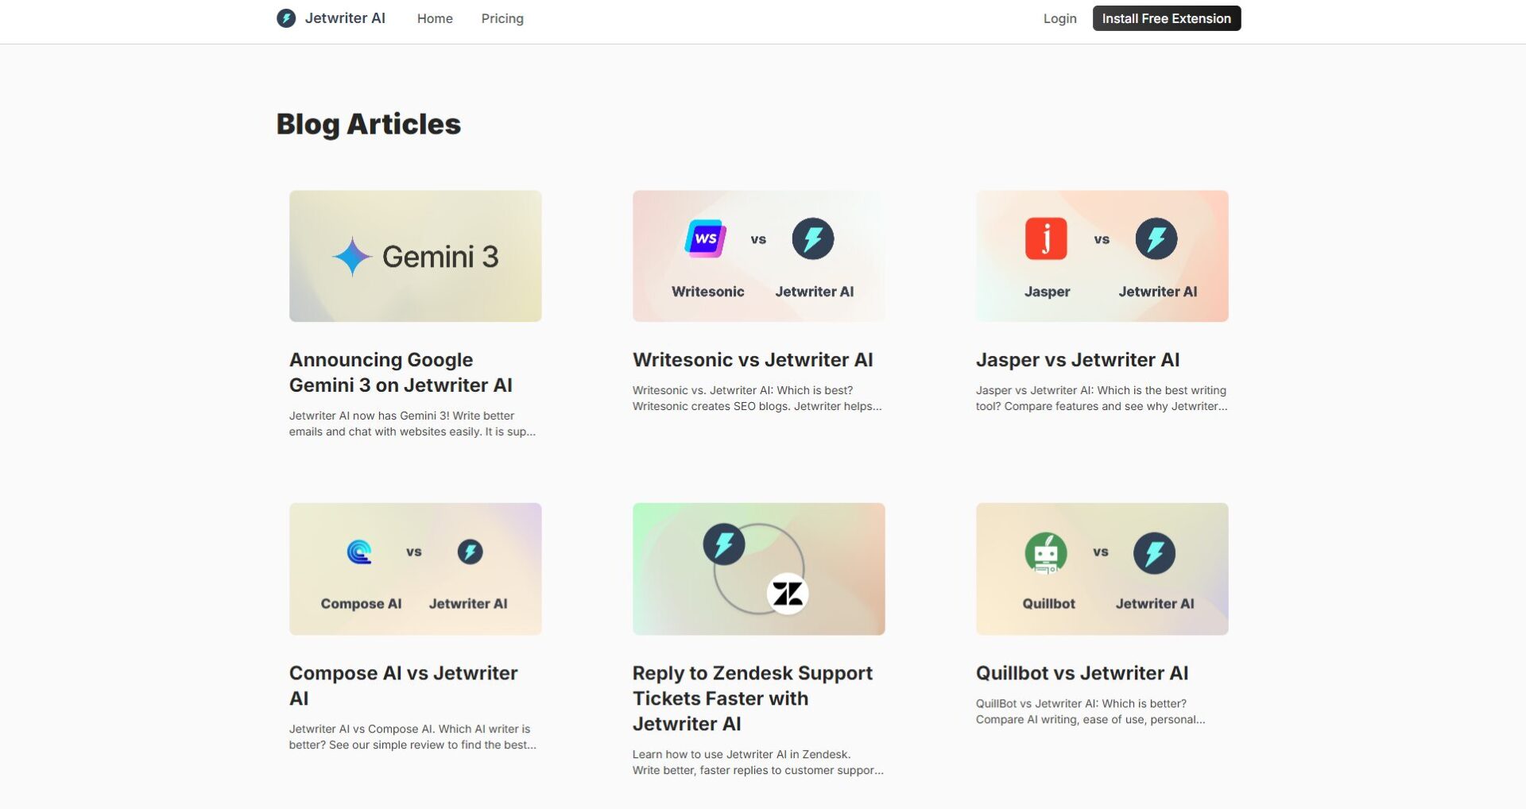Click the green Quillbot robot icon

tap(1046, 553)
